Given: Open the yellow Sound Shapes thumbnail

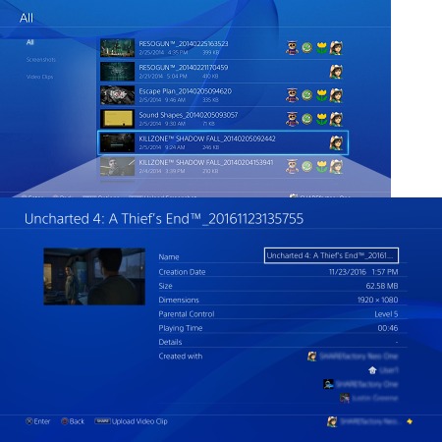Looking at the screenshot, I should click(117, 119).
